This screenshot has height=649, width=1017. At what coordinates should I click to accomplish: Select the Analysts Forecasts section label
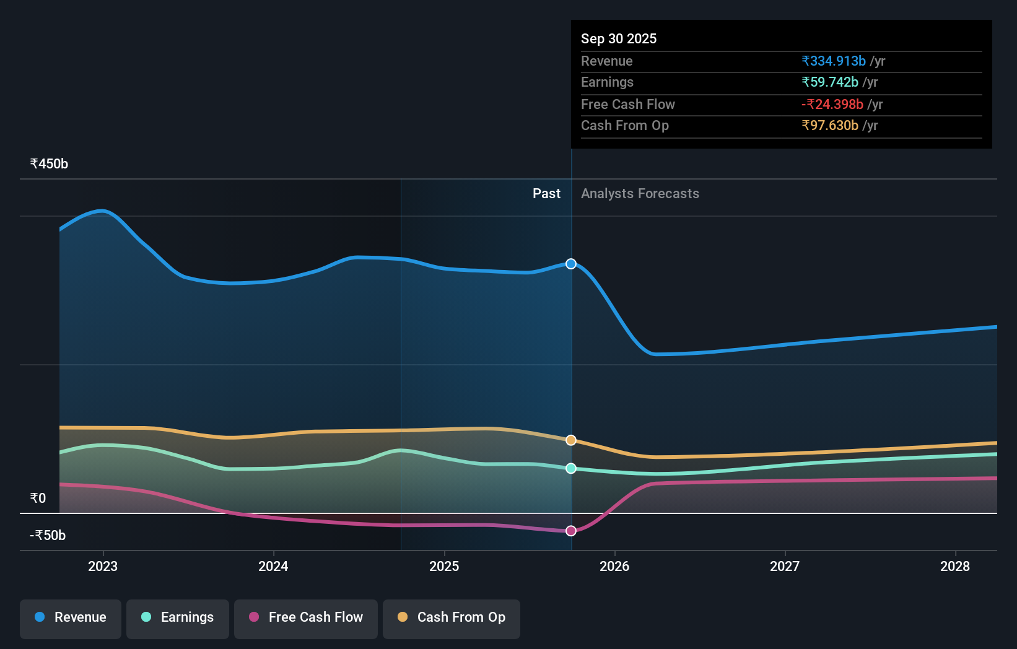(x=640, y=193)
